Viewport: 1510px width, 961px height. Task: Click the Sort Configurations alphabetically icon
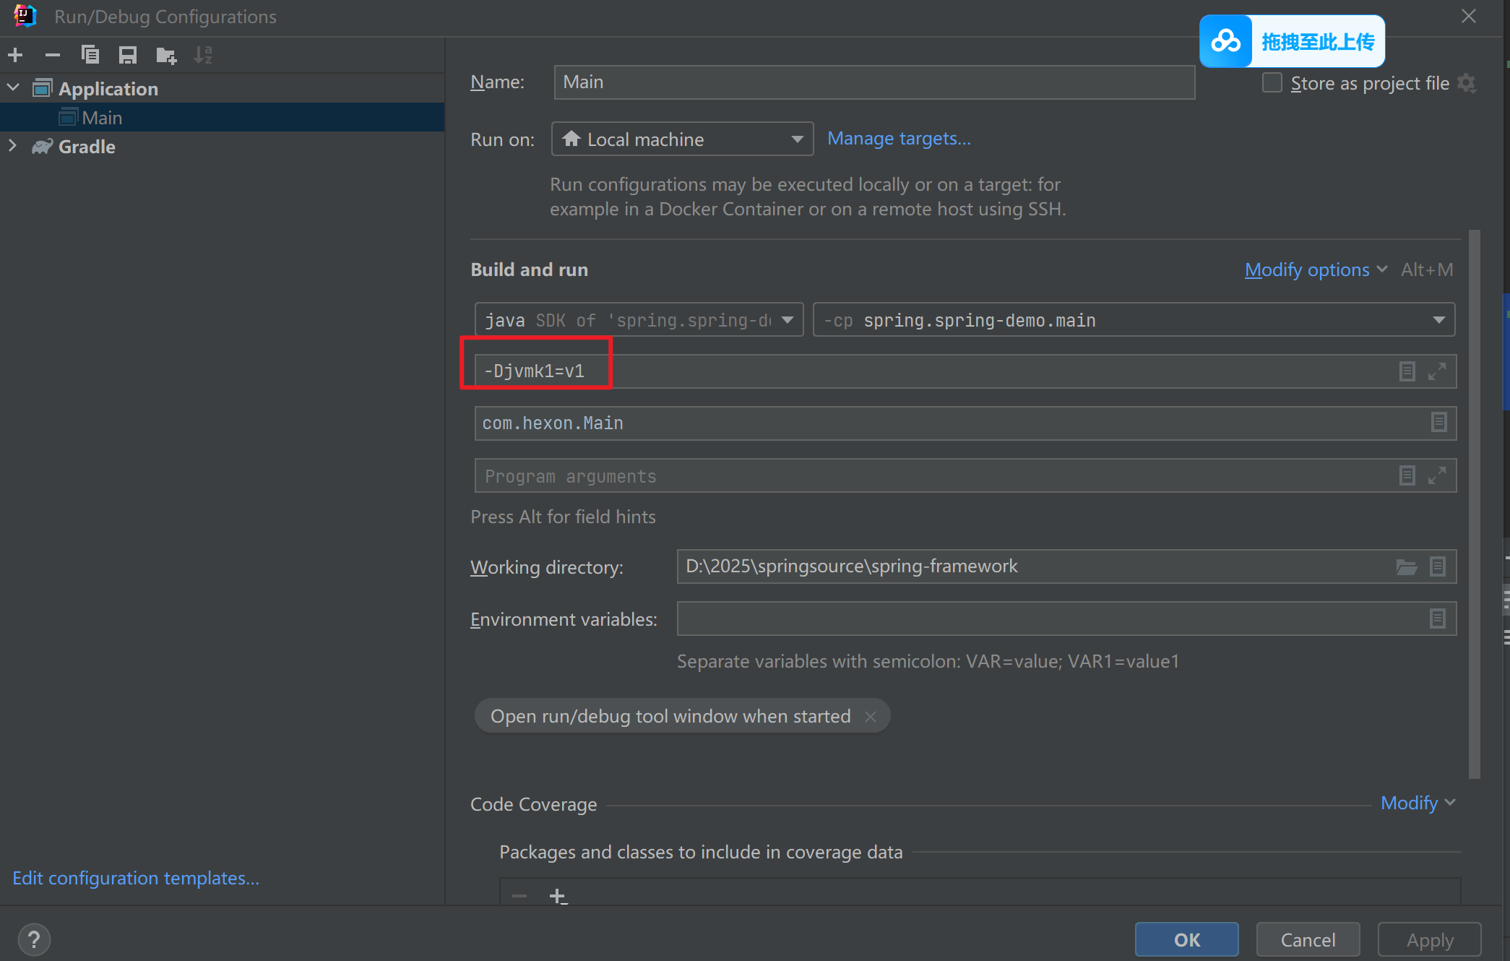point(204,55)
